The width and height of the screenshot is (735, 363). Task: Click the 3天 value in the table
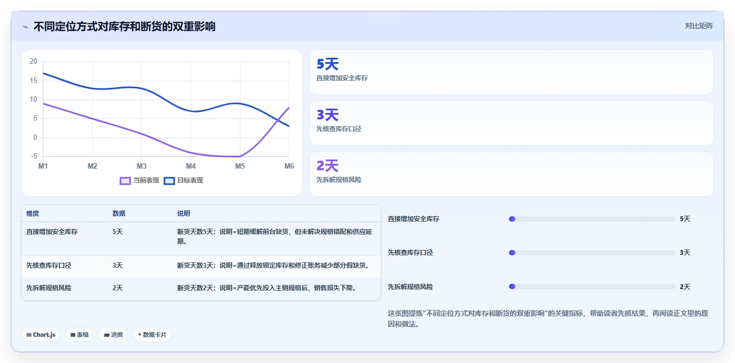(x=118, y=265)
